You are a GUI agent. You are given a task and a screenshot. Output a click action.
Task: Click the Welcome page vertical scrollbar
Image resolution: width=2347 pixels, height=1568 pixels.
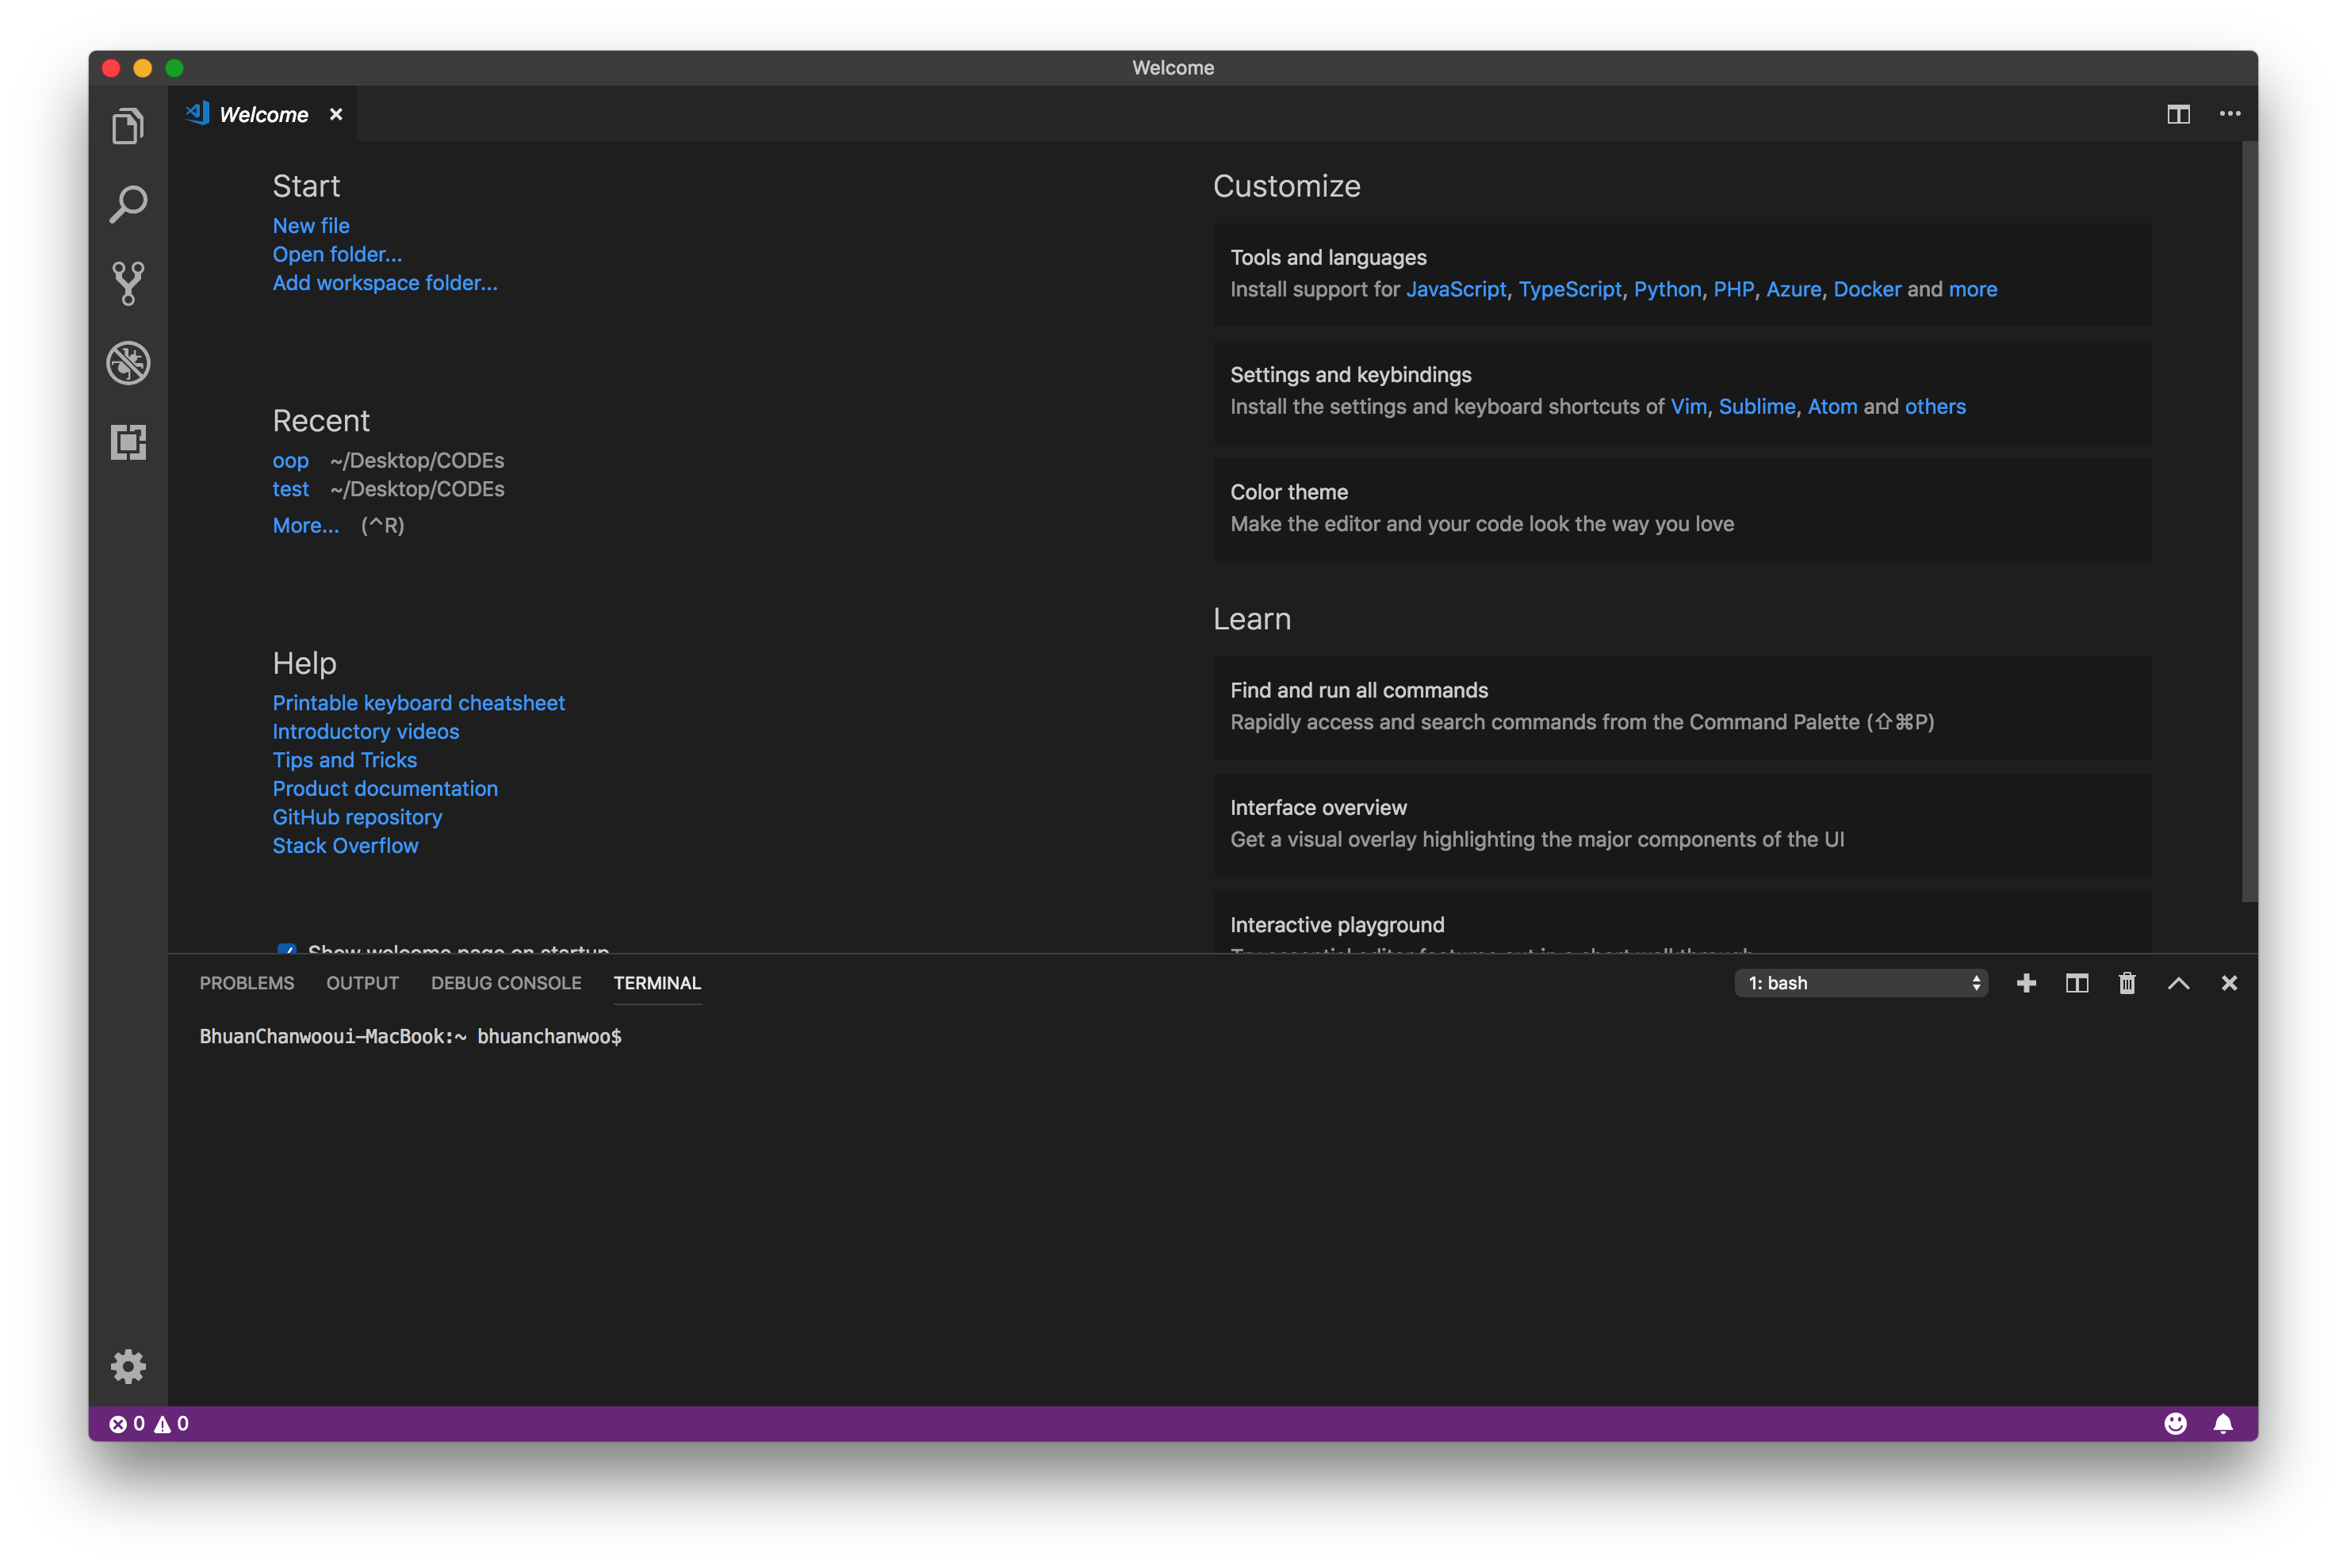click(2249, 520)
